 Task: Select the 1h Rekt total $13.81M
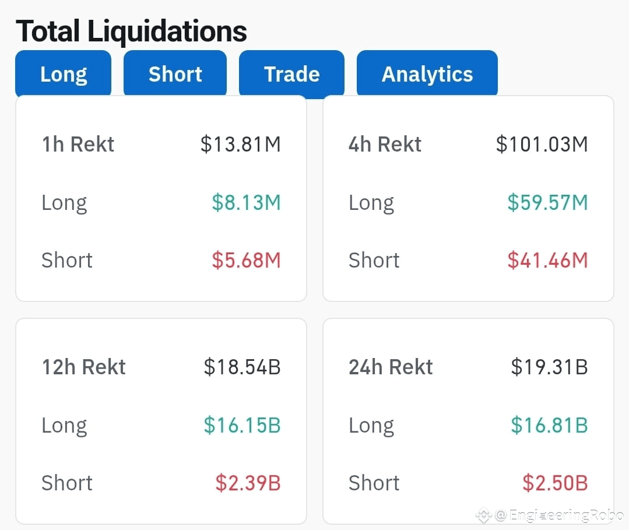(241, 145)
